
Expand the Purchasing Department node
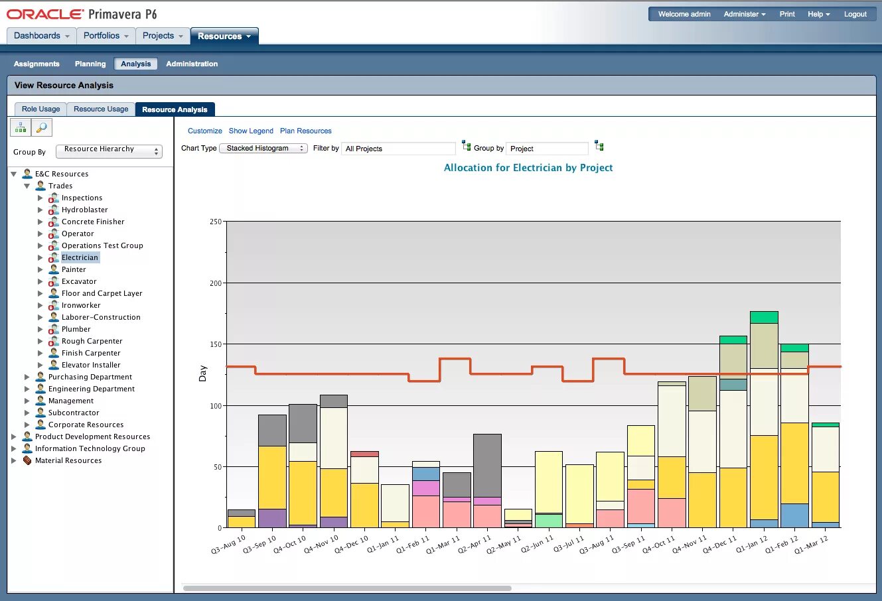[27, 377]
